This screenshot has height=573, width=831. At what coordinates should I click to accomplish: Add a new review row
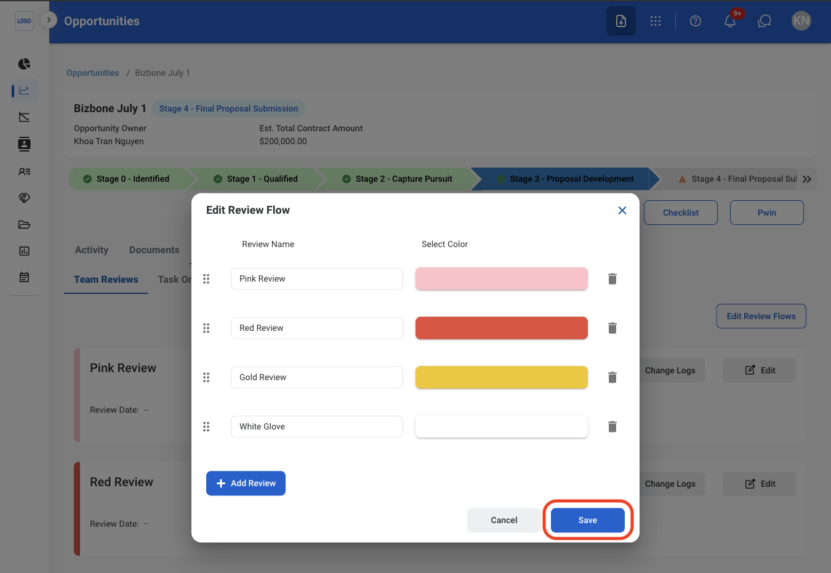(x=246, y=483)
